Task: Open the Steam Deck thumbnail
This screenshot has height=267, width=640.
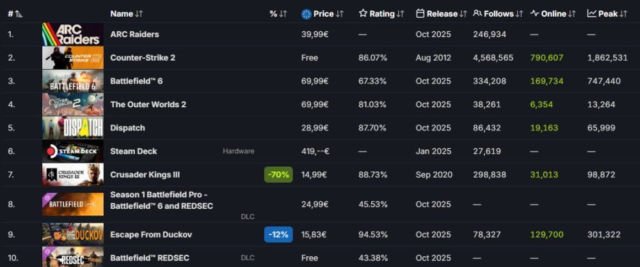Action: (x=73, y=151)
